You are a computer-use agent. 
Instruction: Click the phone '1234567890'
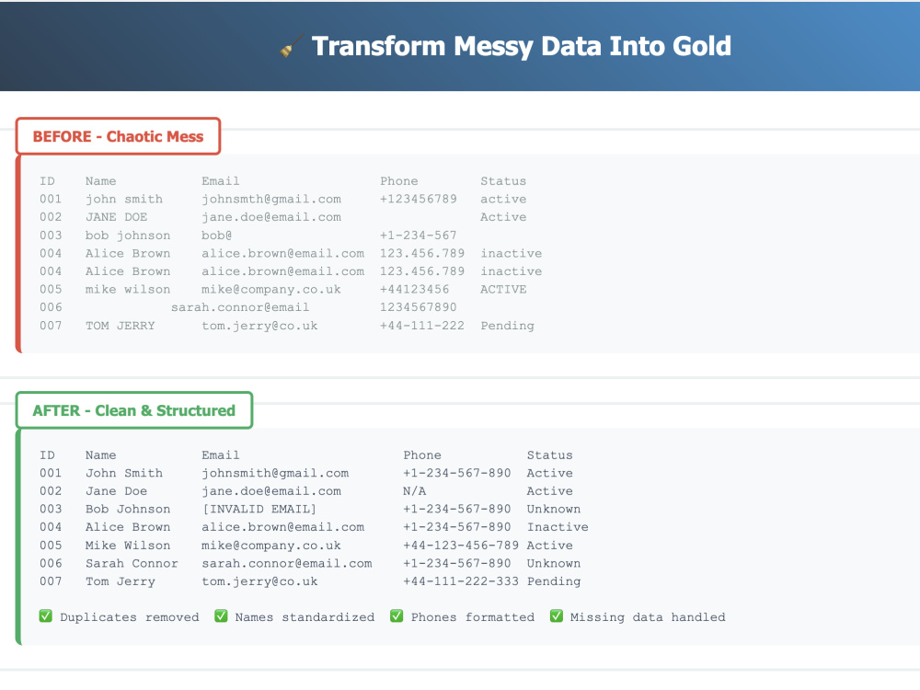pos(419,307)
